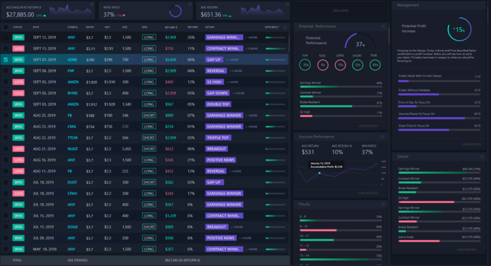Click the SHORT 12% circle indicator

point(357,65)
